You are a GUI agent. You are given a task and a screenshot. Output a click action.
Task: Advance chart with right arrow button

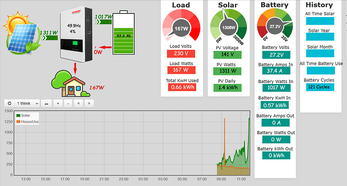point(89,104)
